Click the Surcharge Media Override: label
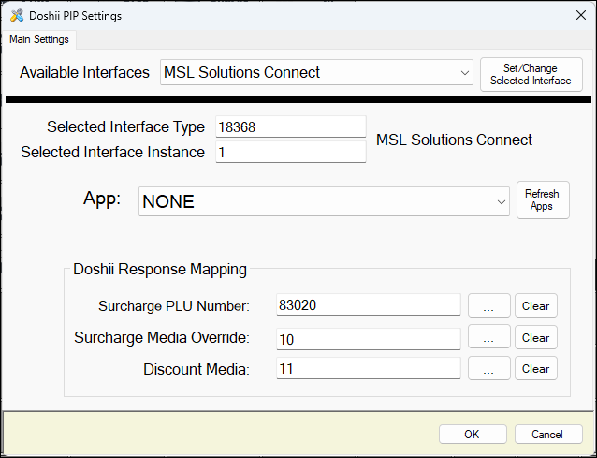597x458 pixels. click(162, 337)
